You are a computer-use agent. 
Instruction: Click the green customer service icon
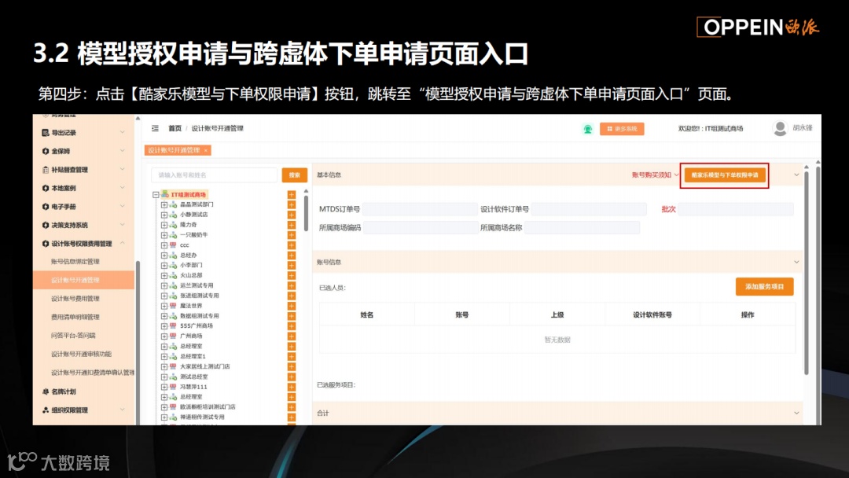point(587,129)
